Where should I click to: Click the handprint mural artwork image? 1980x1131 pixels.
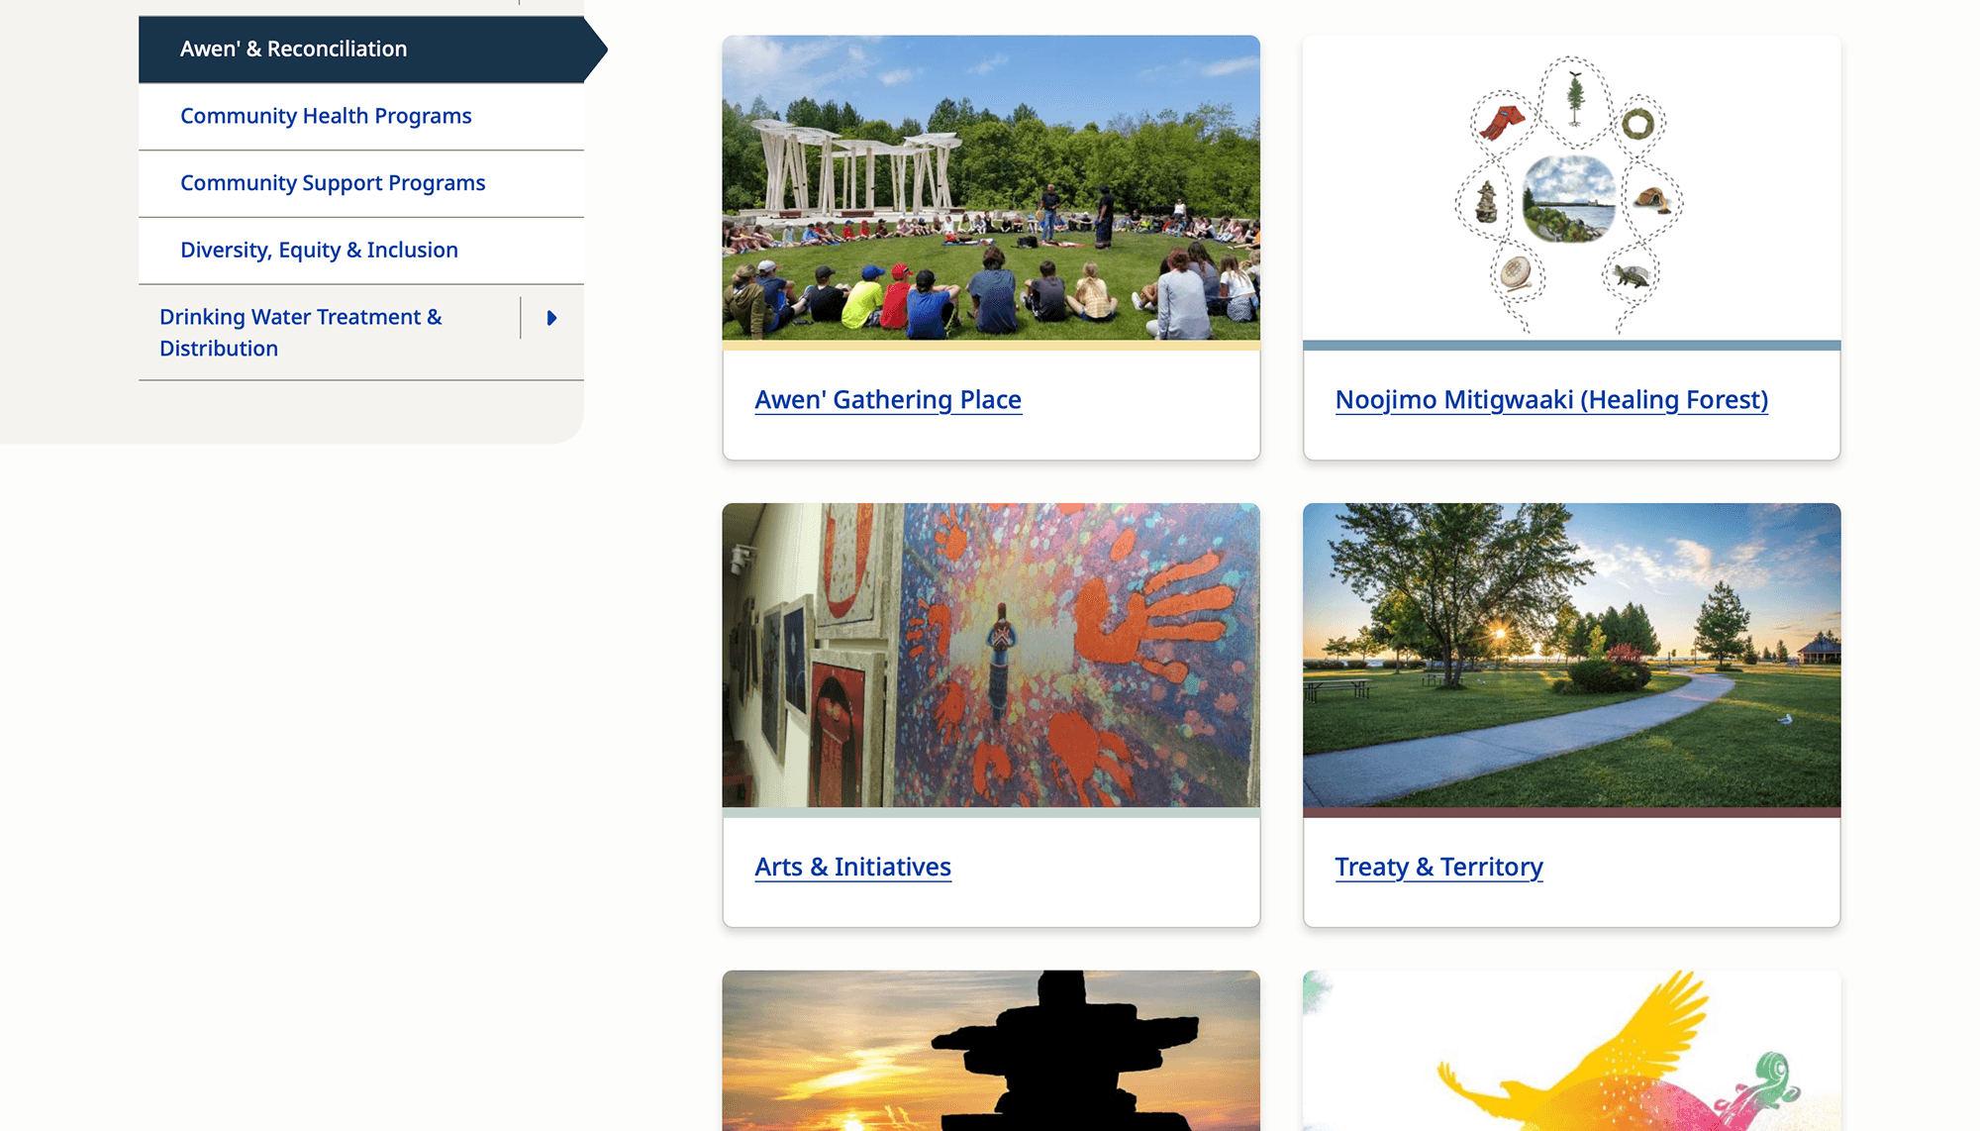coord(991,656)
